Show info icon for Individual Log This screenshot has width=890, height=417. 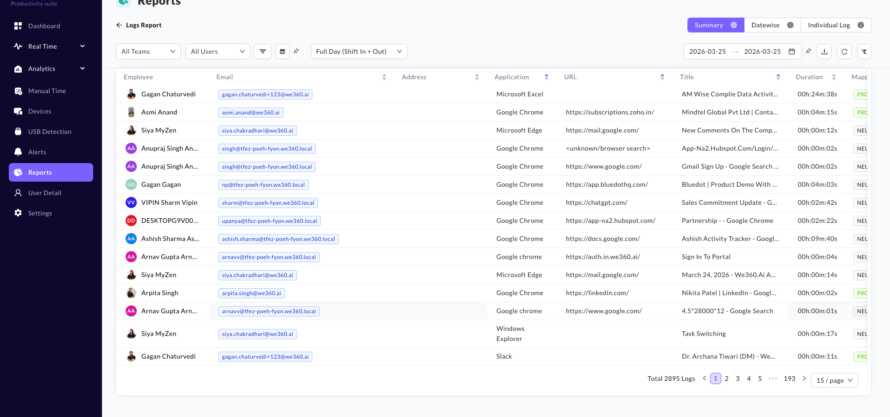pos(861,25)
